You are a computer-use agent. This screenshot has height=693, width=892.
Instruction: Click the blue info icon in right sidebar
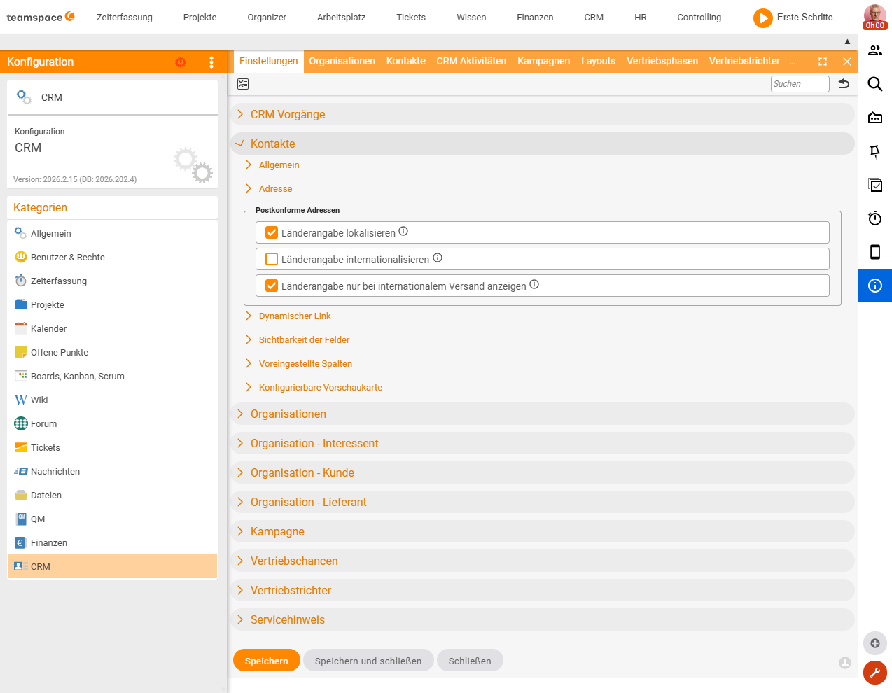pos(875,286)
